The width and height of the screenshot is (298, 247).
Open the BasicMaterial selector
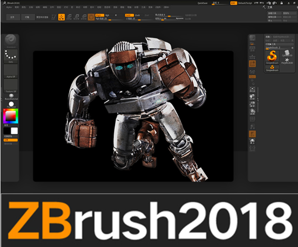(x=11, y=96)
